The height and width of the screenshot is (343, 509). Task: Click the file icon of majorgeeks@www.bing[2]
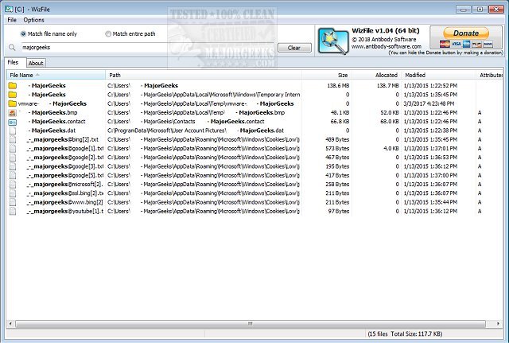point(13,202)
